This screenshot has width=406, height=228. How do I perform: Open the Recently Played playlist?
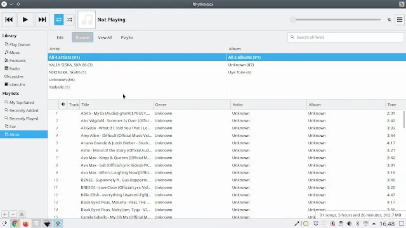pos(24,118)
